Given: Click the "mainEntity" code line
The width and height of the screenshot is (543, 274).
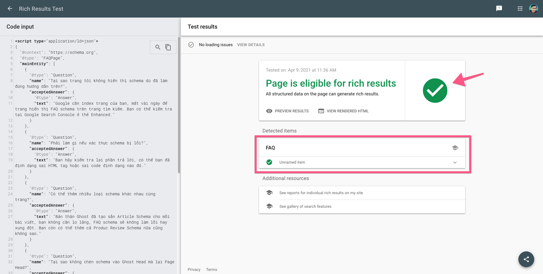Looking at the screenshot, I should click(37, 64).
